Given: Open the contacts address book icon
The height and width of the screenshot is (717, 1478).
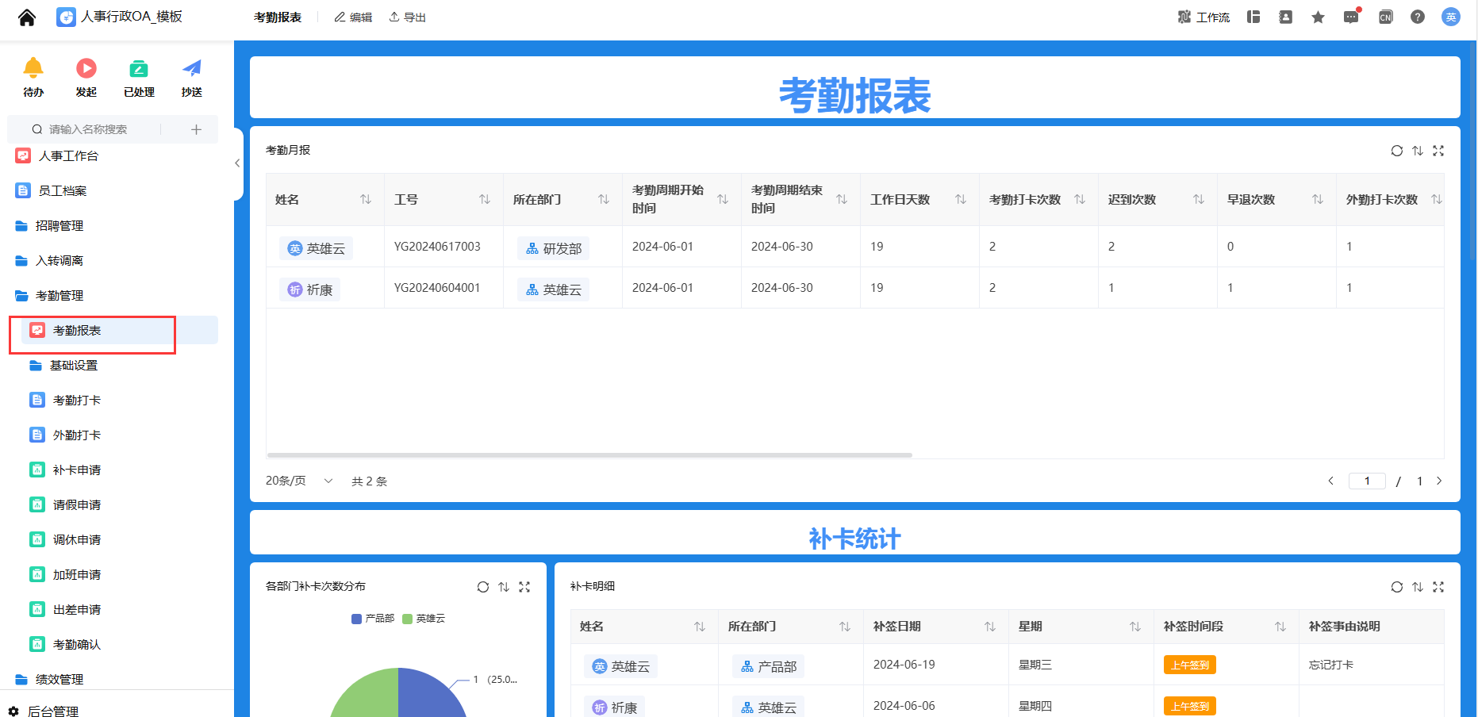Looking at the screenshot, I should [x=1285, y=16].
